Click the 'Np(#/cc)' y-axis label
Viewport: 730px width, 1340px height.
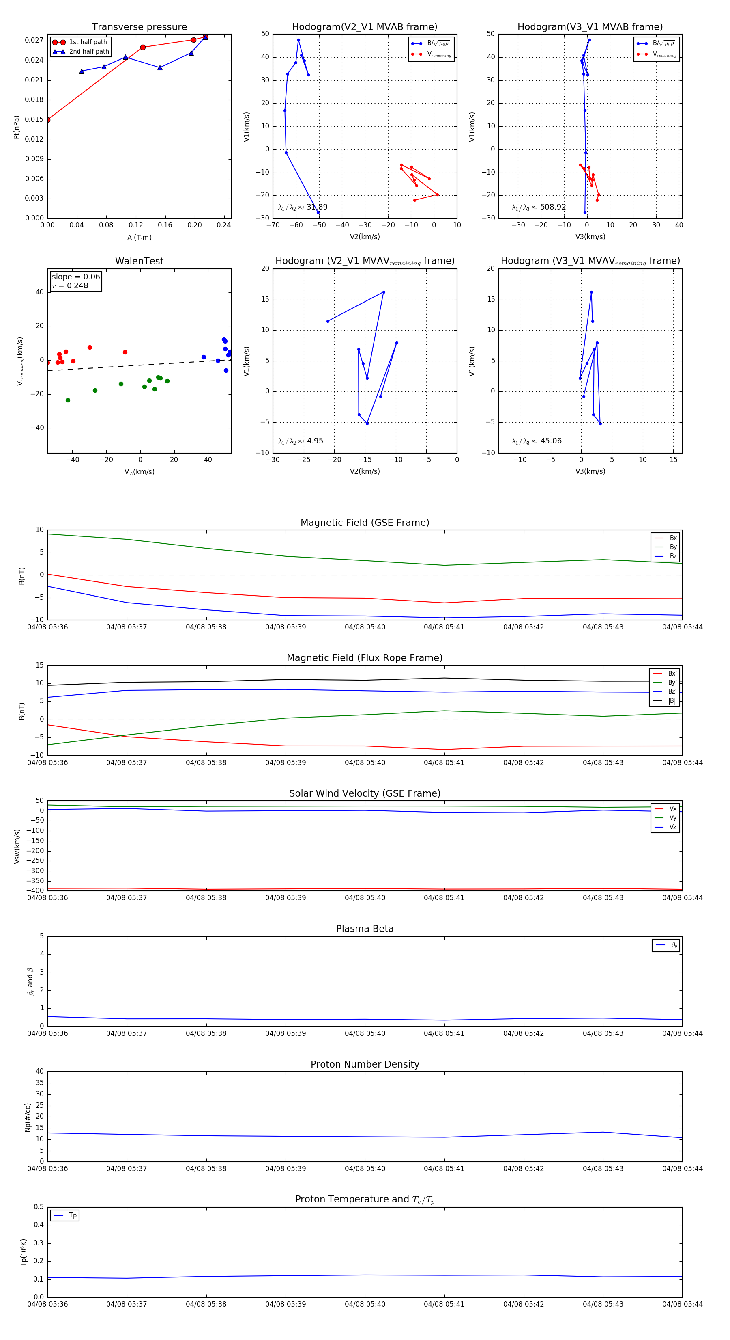[28, 1117]
